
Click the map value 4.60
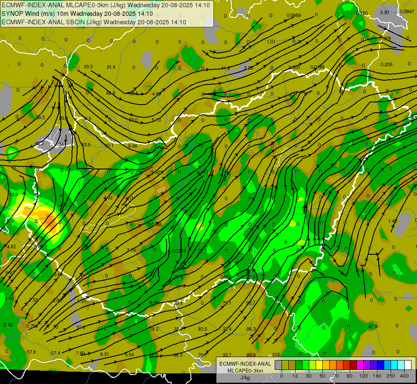click(x=9, y=299)
